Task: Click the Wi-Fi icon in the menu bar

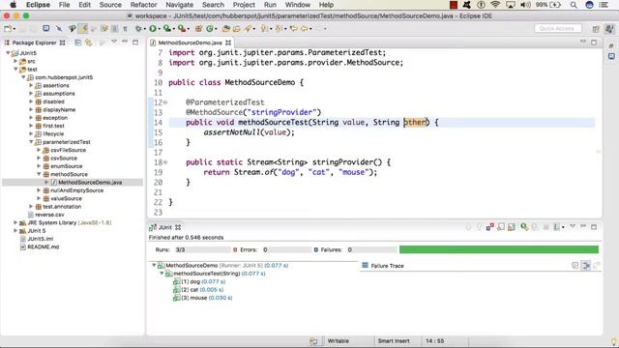Action: coord(495,5)
